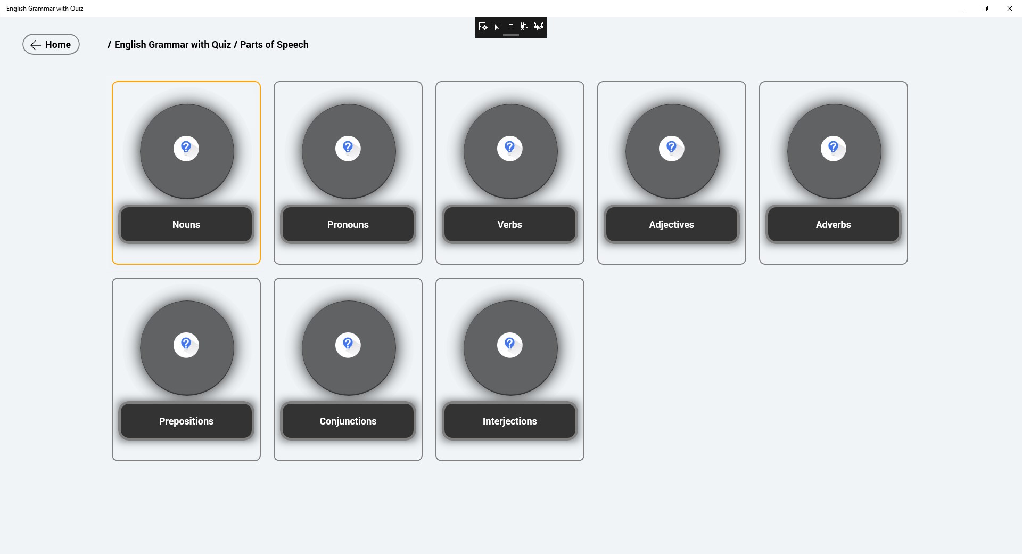This screenshot has height=554, width=1022.
Task: Select the Verbs topic button
Action: pos(510,225)
